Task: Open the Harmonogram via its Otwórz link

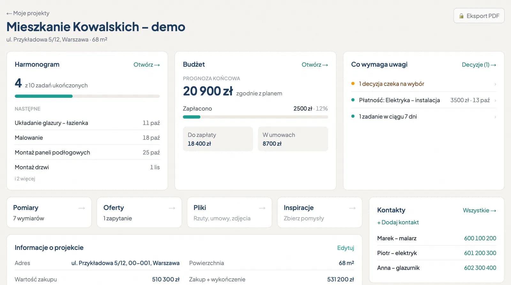Action: click(x=147, y=64)
